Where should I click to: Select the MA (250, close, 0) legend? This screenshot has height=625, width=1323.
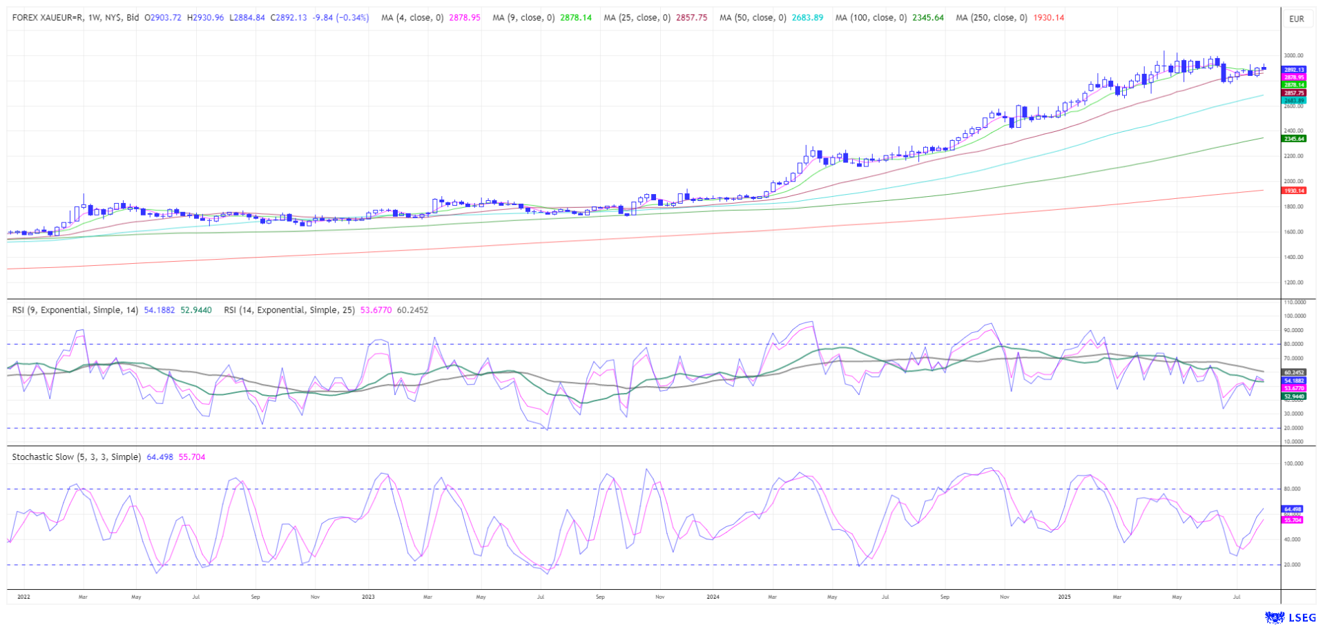click(x=991, y=17)
